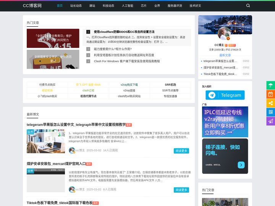
Task: Open 煤炉安卓安装包 post title
Action: [56, 164]
